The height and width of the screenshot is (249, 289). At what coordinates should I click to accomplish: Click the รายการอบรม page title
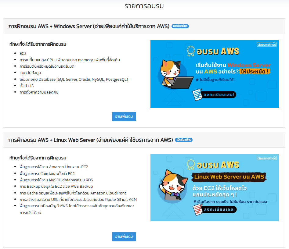pyautogui.click(x=144, y=6)
